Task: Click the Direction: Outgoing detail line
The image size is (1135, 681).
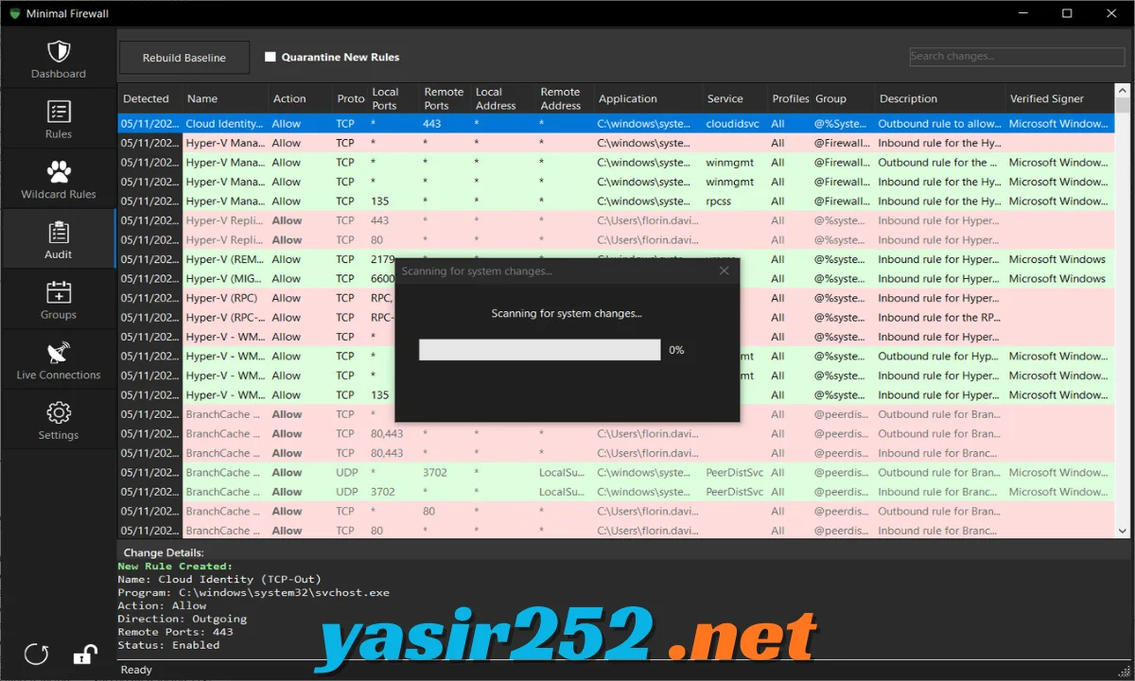Action: [182, 619]
